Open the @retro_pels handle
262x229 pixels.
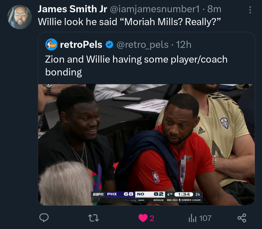142,45
